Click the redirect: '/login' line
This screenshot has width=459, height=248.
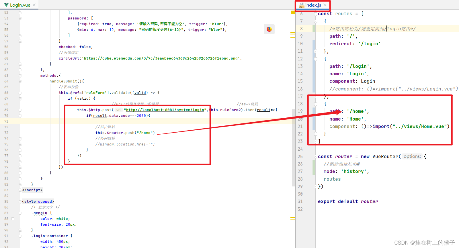point(355,44)
